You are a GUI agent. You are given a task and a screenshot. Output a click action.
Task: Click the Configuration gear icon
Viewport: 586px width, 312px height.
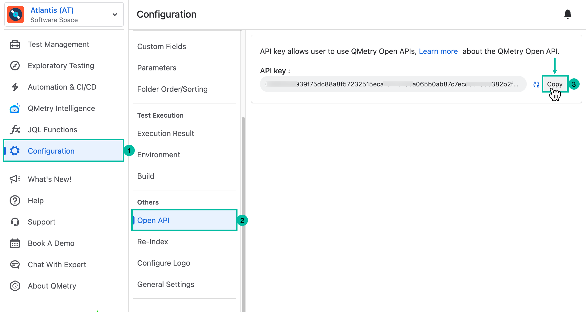coord(15,151)
